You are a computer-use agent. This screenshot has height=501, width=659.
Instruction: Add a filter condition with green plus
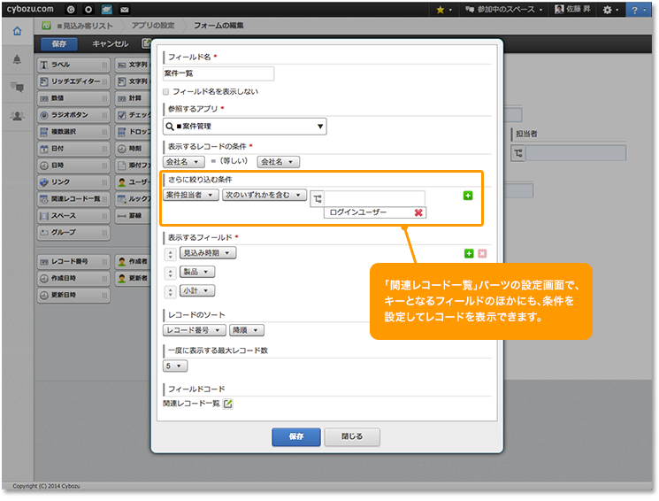click(468, 196)
